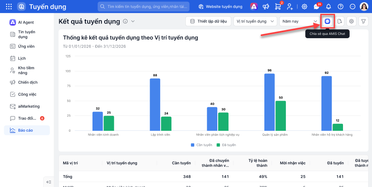Click the export report icon
This screenshot has width=372, height=187.
340,21
